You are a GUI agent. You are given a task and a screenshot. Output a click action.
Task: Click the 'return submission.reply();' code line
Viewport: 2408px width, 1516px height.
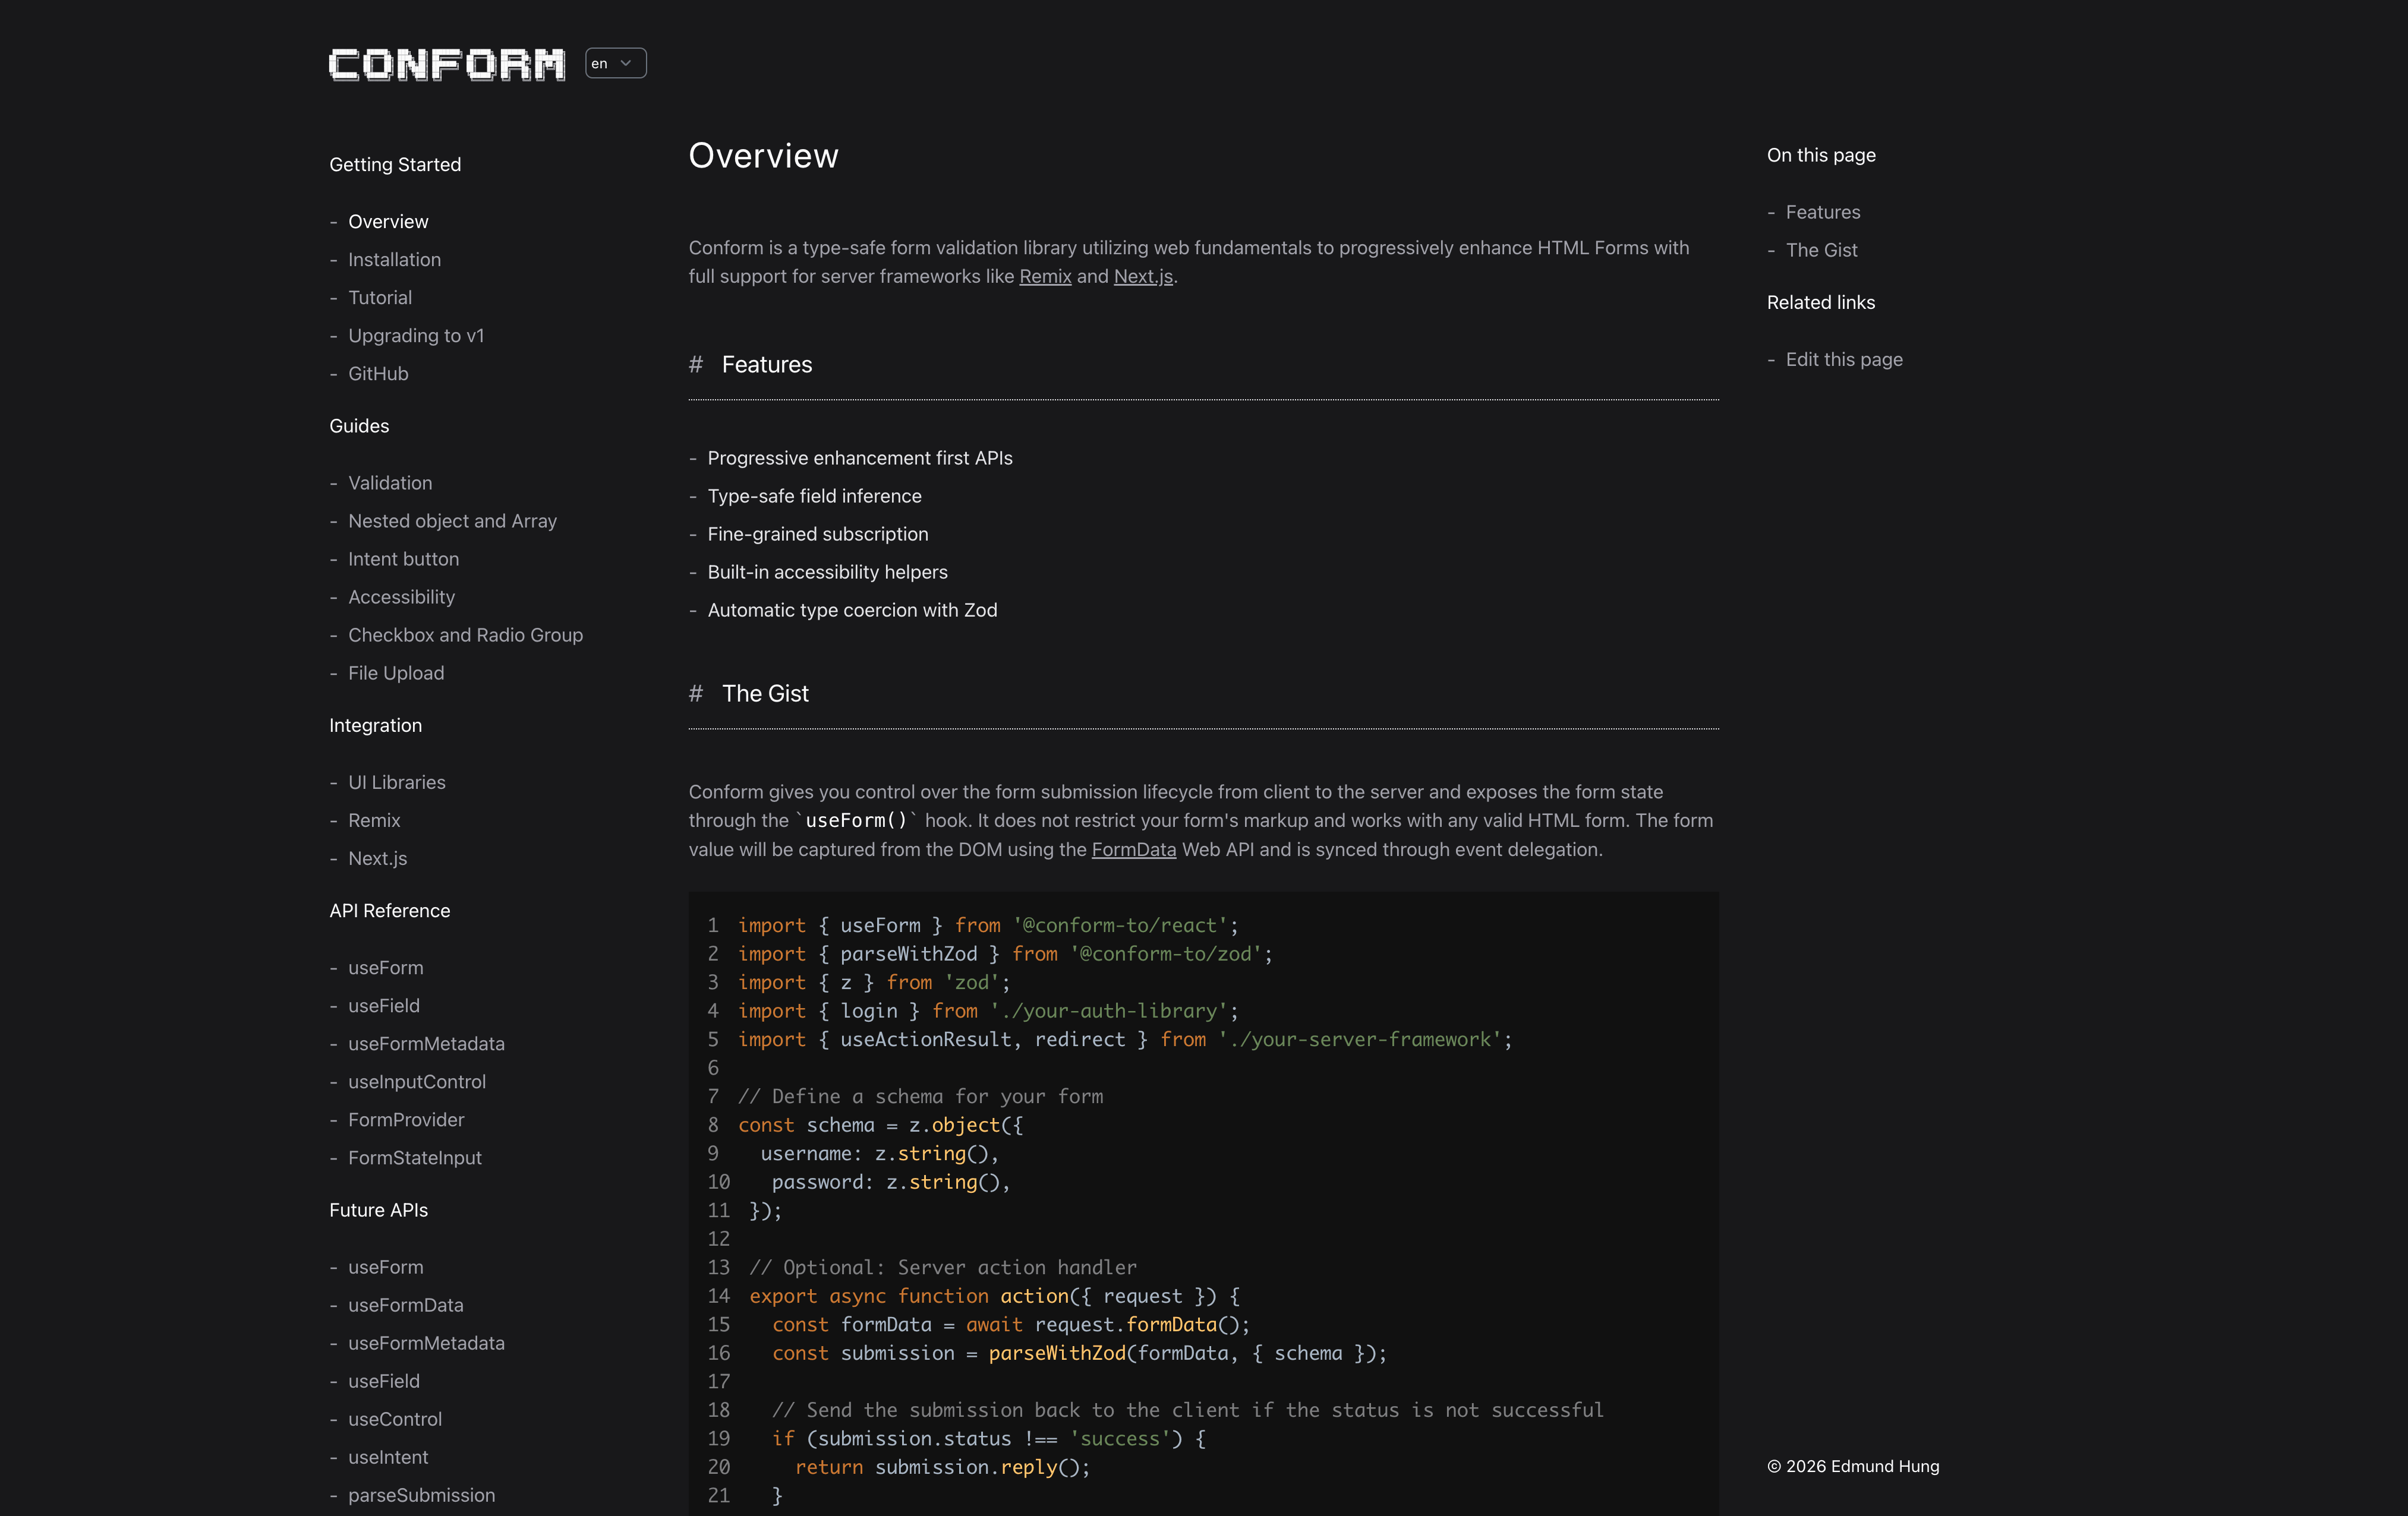pyautogui.click(x=942, y=1466)
